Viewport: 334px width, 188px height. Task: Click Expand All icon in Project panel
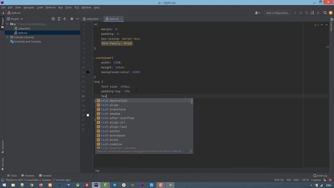(59, 19)
